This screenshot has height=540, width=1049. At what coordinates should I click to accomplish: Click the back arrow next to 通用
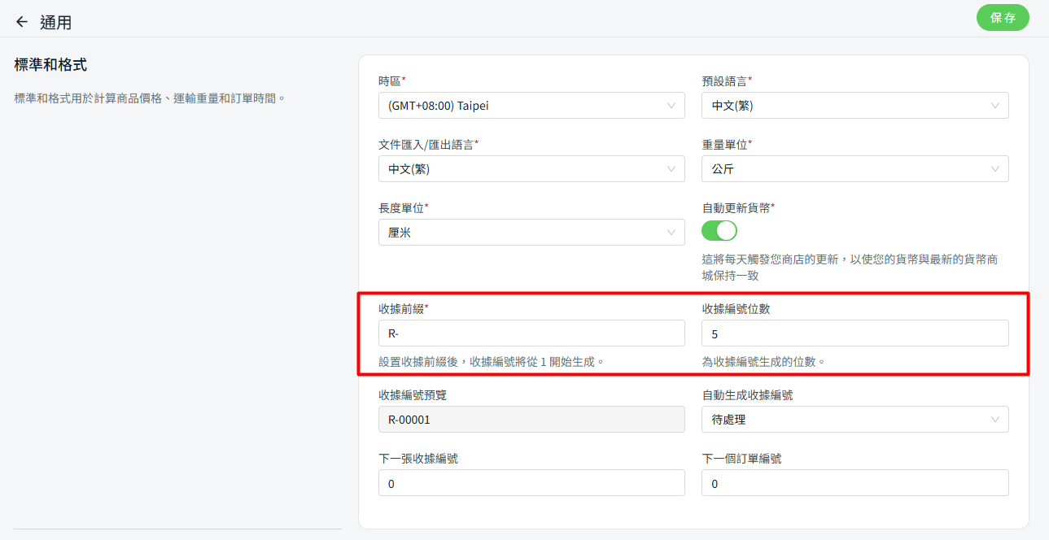click(22, 22)
